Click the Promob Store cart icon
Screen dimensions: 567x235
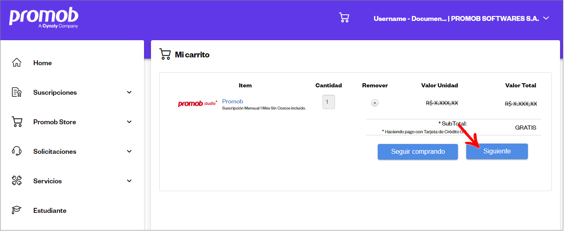(x=16, y=122)
